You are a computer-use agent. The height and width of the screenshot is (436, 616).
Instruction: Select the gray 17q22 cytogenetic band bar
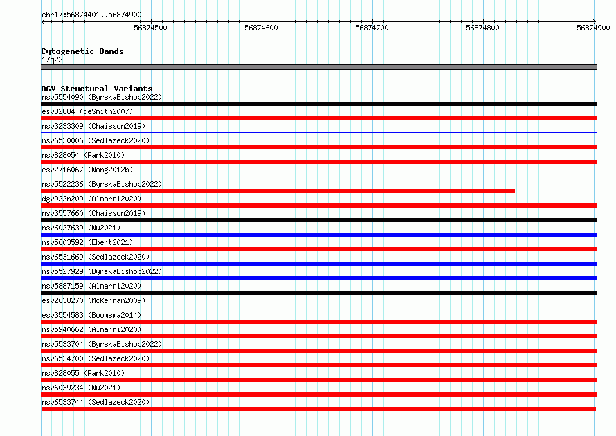(x=318, y=67)
